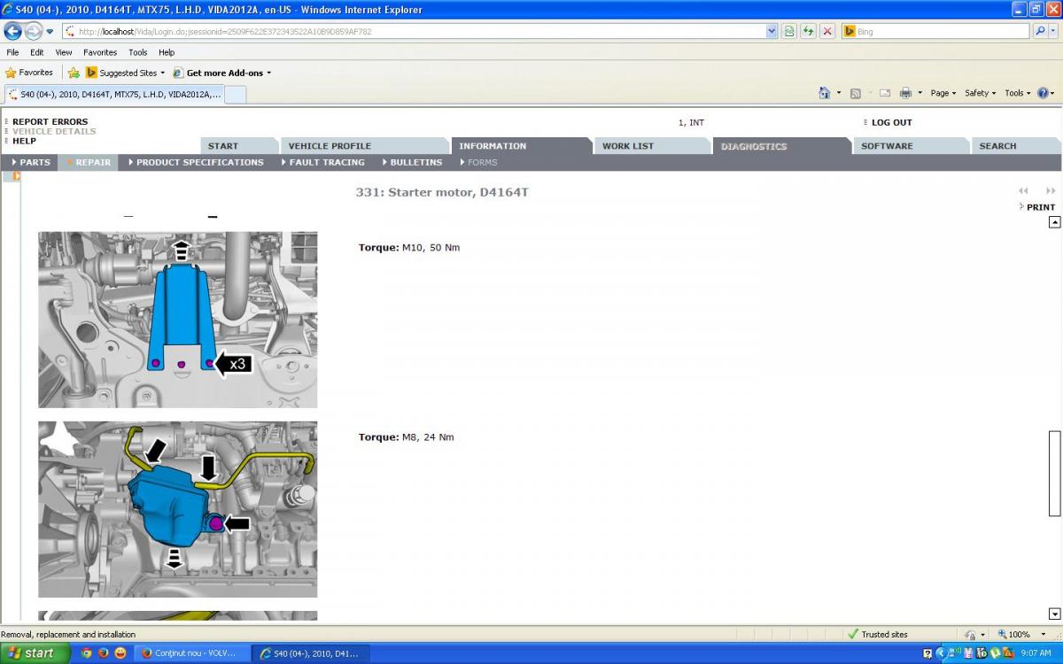The width and height of the screenshot is (1063, 664).
Task: Click the previous page double-arrow icon
Action: (x=1024, y=190)
